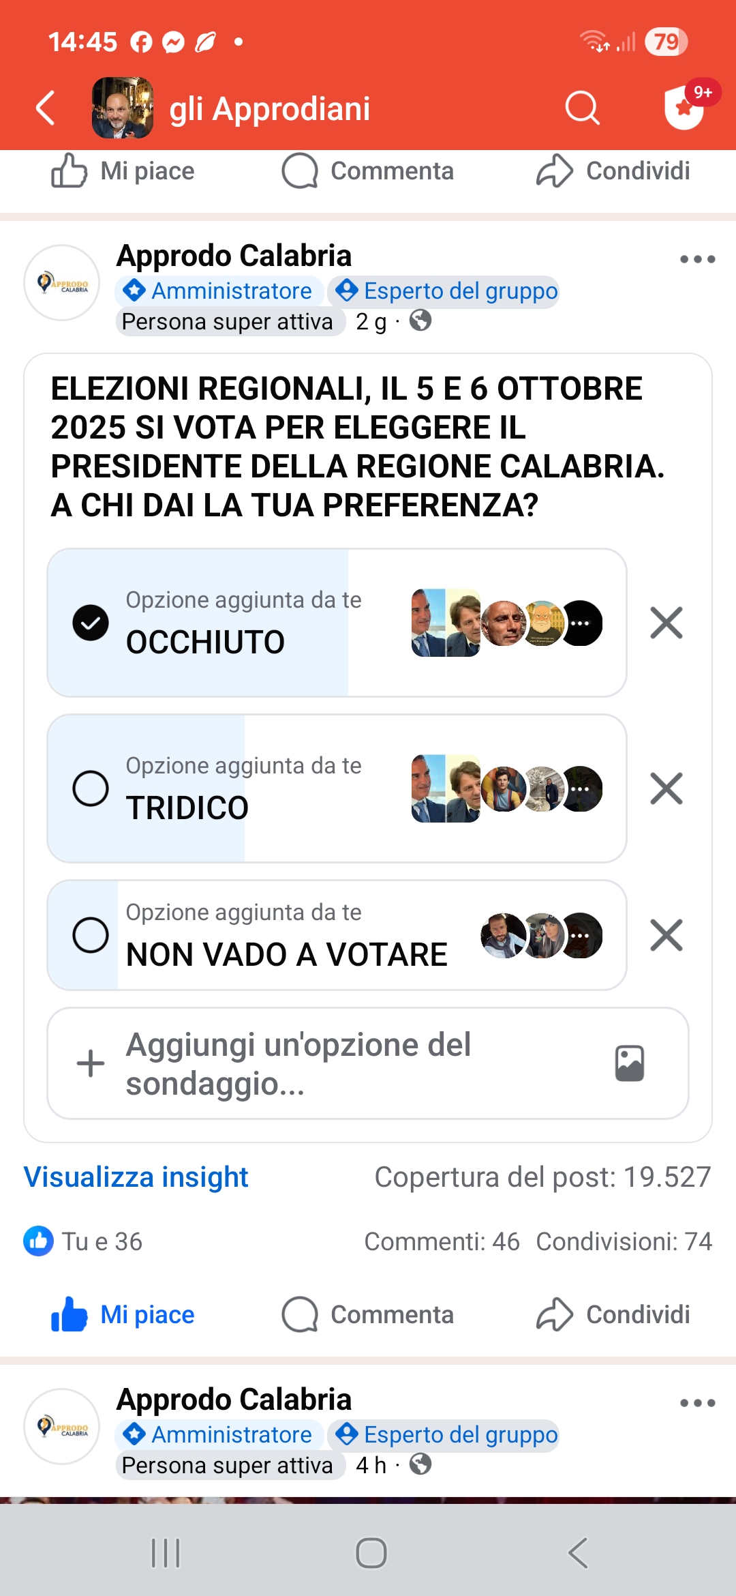The height and width of the screenshot is (1596, 736).
Task: Open Visualizza insight link
Action: [x=136, y=1177]
